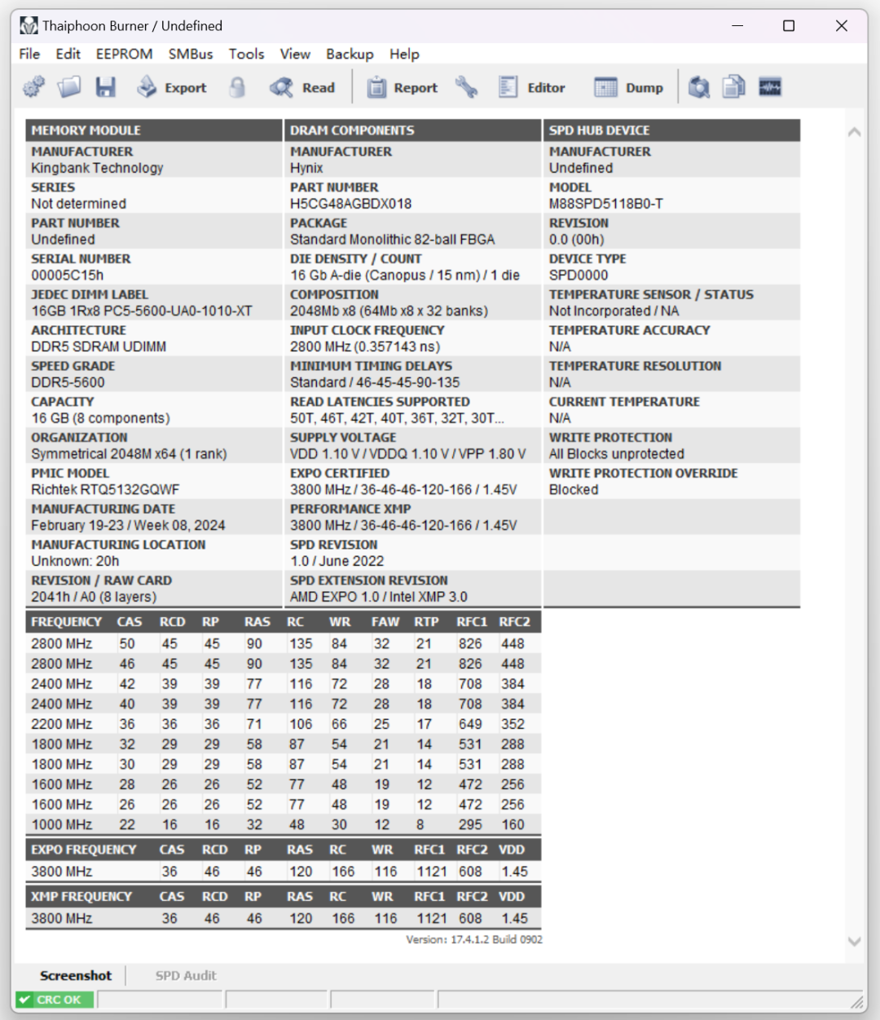The height and width of the screenshot is (1020, 880).
Task: Click the Symmetrical 2048M x64 organization value
Action: 129,454
